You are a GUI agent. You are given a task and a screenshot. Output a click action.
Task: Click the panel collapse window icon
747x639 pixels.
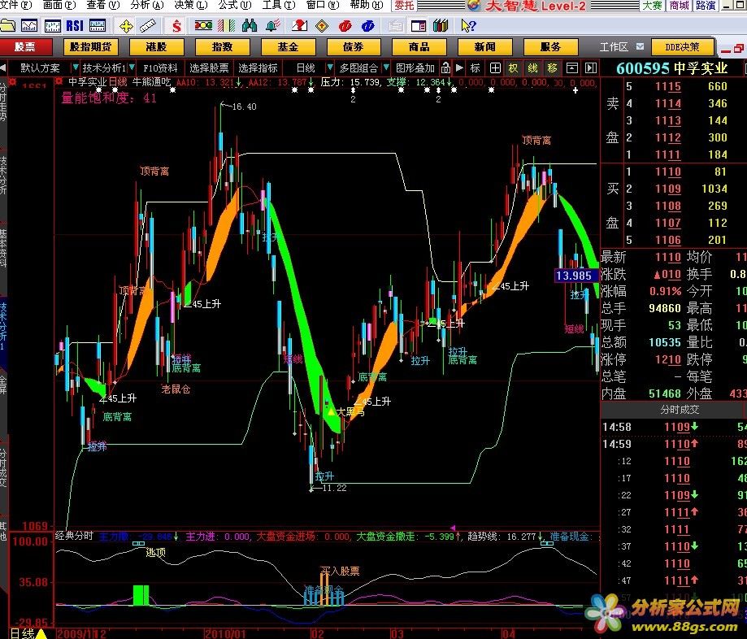(572, 67)
